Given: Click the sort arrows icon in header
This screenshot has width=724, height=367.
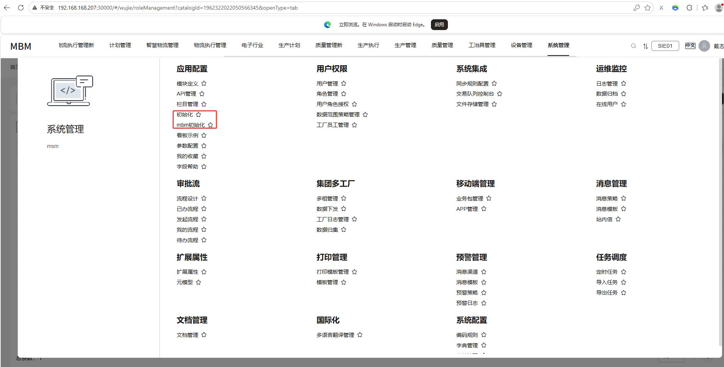Looking at the screenshot, I should pos(645,46).
